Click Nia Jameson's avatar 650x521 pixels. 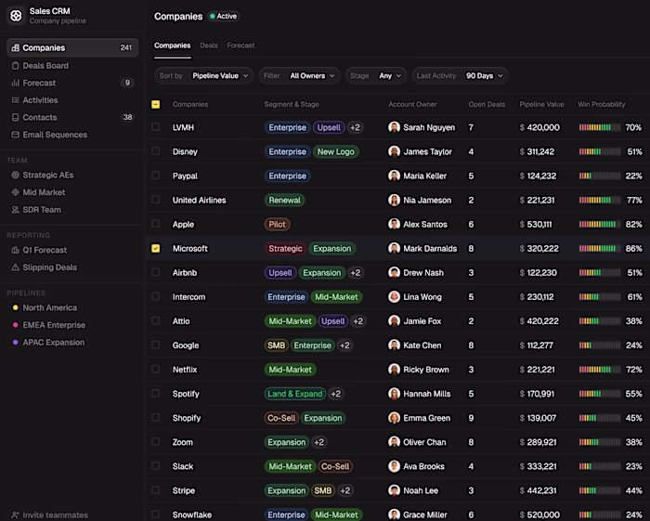click(394, 200)
